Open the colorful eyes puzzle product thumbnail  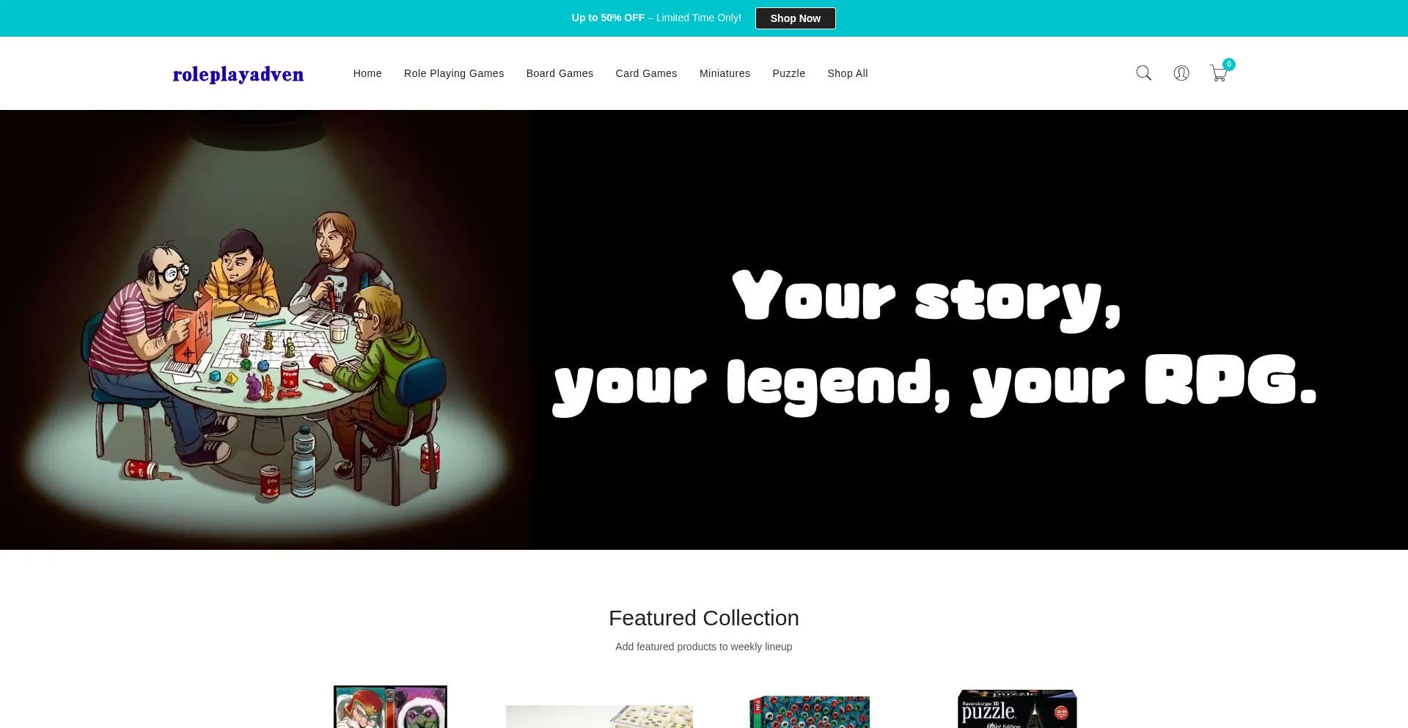(810, 712)
